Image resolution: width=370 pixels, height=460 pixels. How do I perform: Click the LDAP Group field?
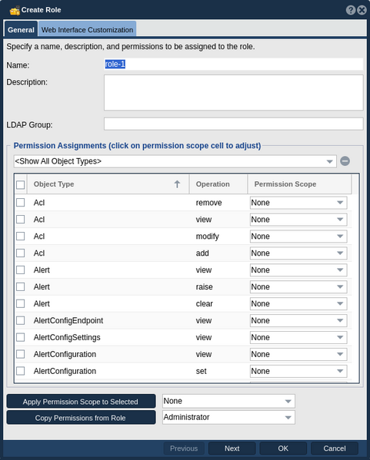tap(233, 124)
